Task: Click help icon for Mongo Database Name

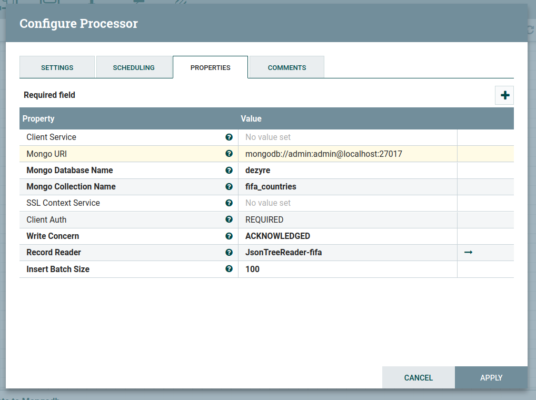Action: point(229,171)
